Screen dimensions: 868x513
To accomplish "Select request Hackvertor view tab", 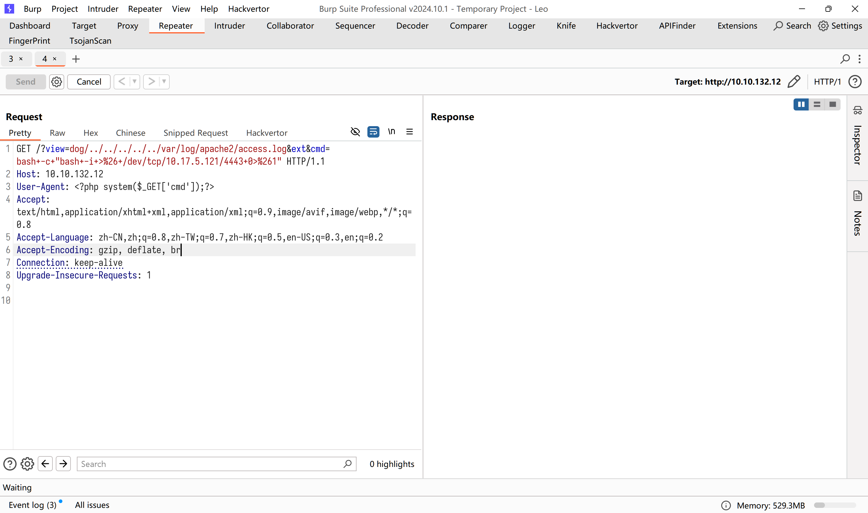I will [267, 133].
